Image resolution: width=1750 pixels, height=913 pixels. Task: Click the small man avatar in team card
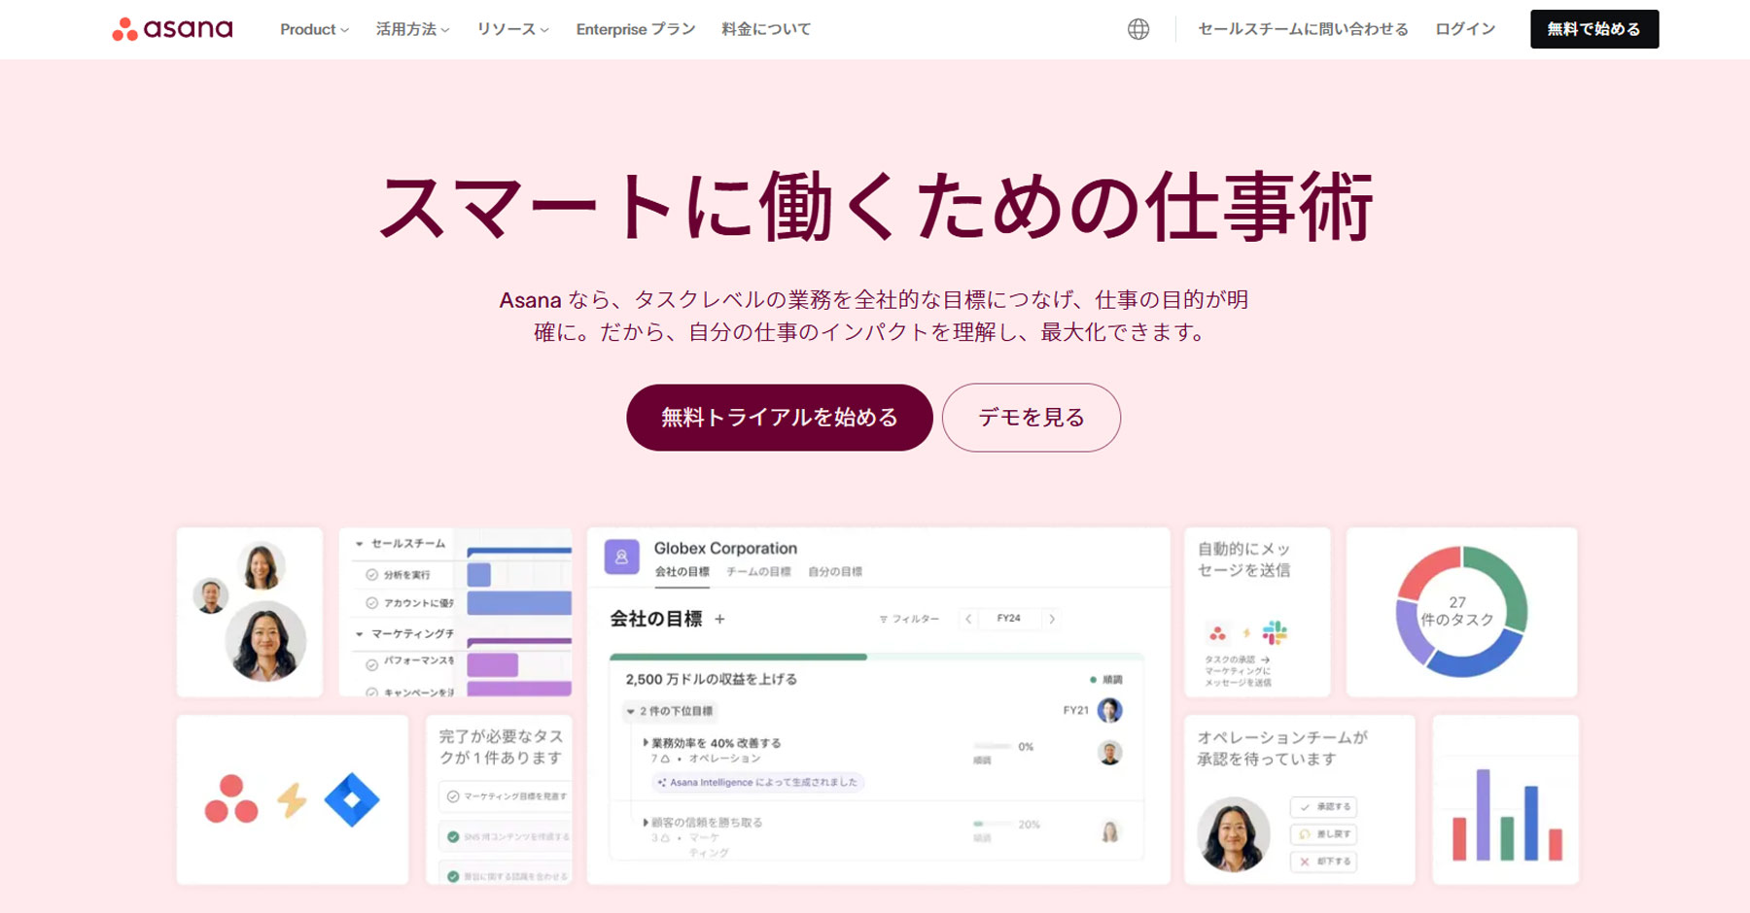tap(211, 595)
